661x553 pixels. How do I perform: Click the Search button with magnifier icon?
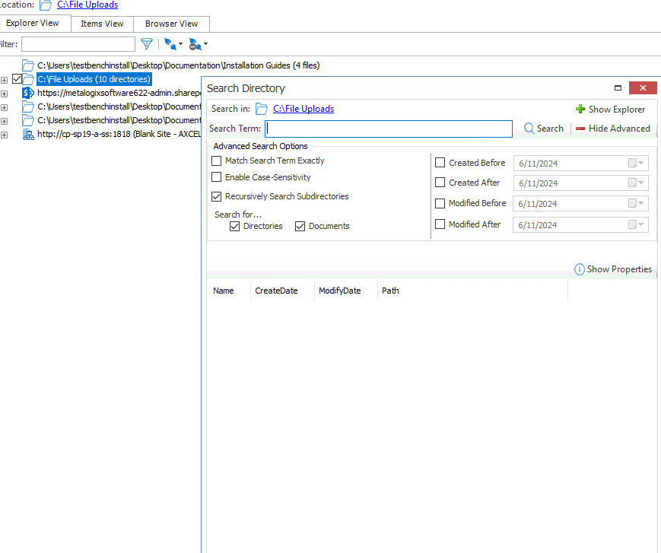click(543, 129)
